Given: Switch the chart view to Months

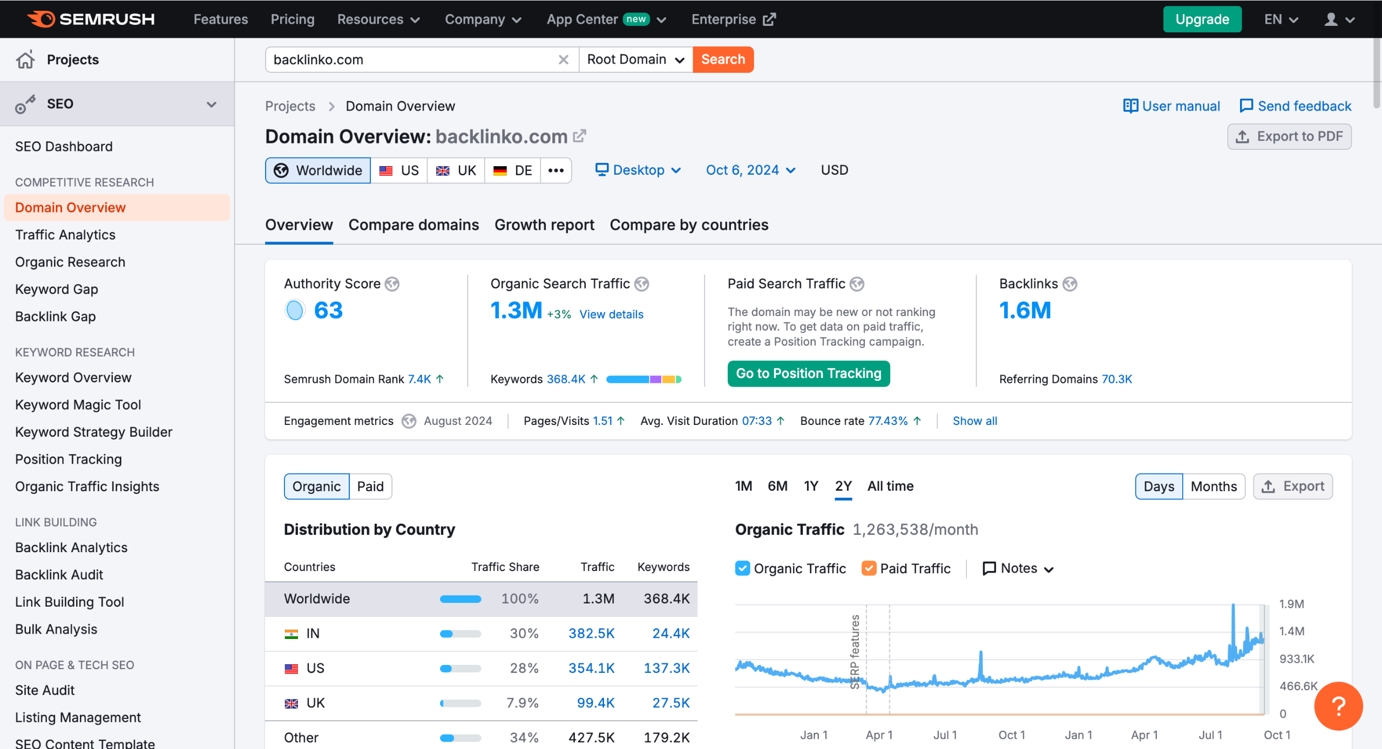Looking at the screenshot, I should point(1213,486).
